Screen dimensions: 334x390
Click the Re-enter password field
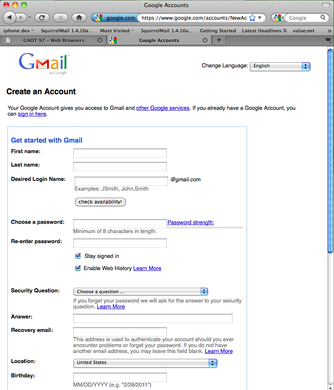coord(120,243)
